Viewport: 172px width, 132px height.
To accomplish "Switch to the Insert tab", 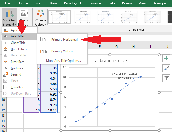I will click(x=39, y=3).
